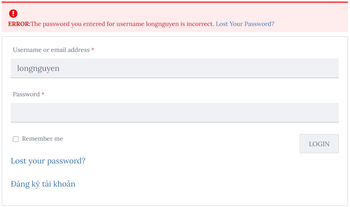Tick the Remember me checkbox
The height and width of the screenshot is (207, 350).
16,139
